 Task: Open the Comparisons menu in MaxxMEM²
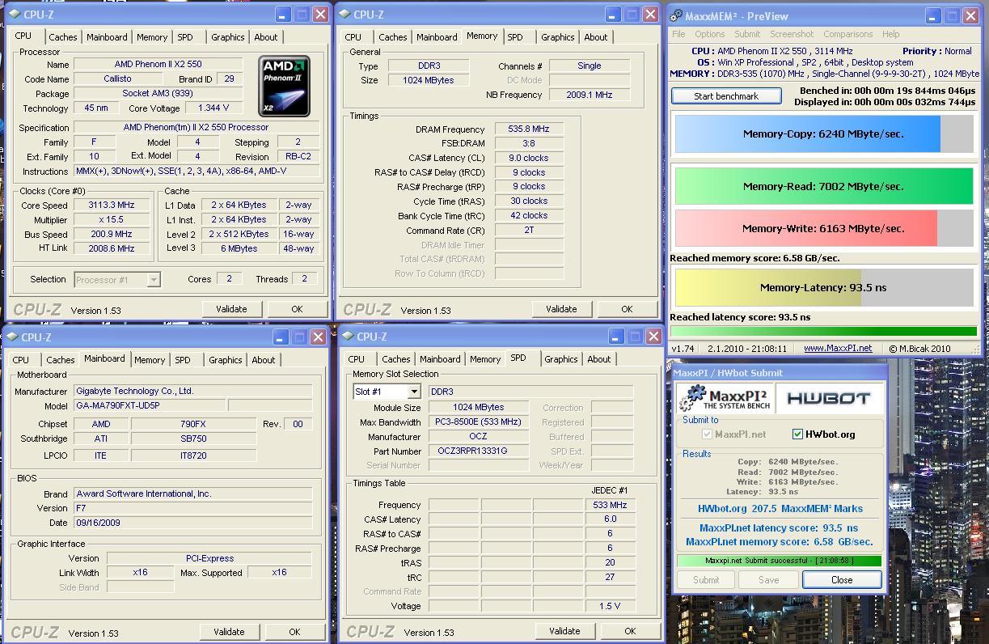coord(847,34)
